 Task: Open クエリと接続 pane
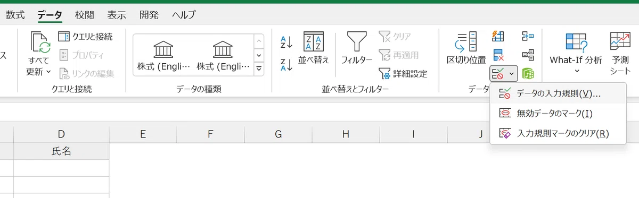[85, 37]
